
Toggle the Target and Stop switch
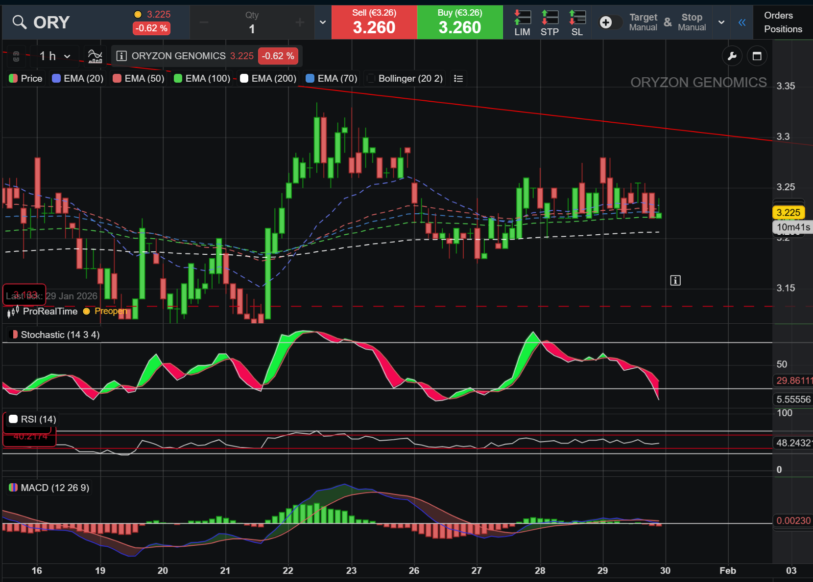tap(610, 22)
